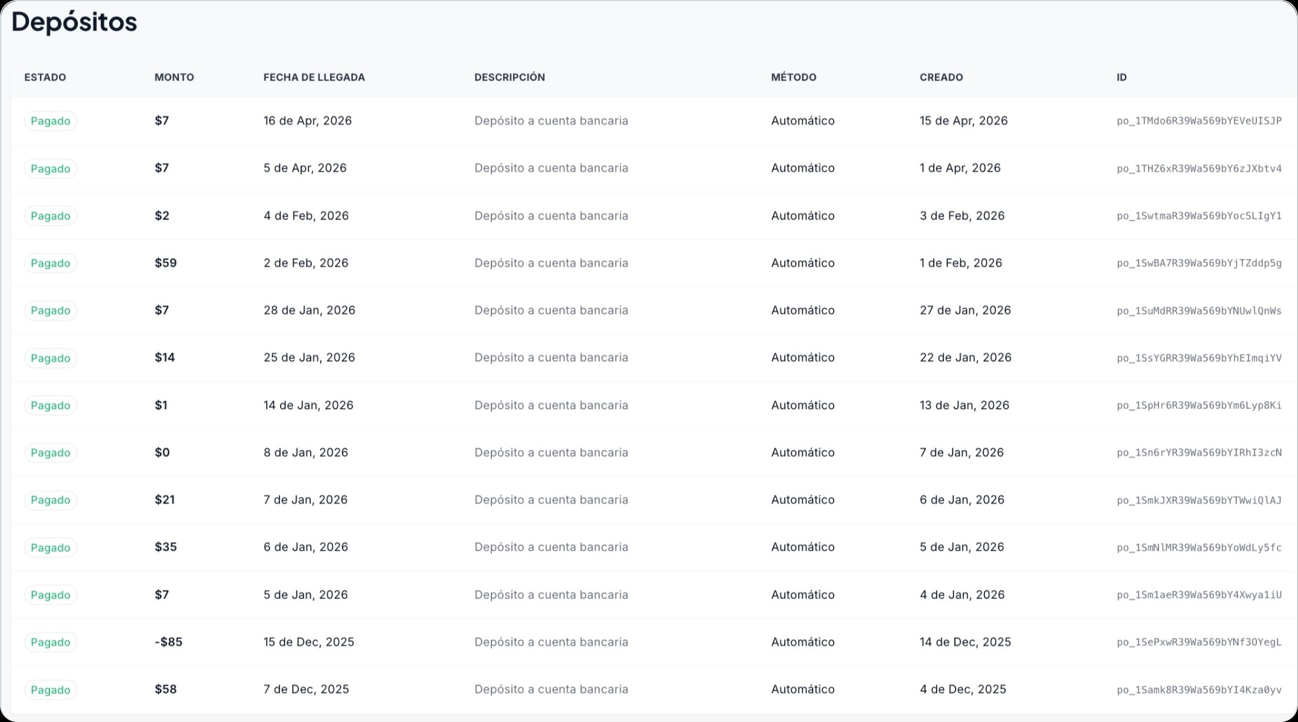The height and width of the screenshot is (722, 1298).
Task: Click the DESCRIPCIÓN column header
Action: (x=510, y=77)
